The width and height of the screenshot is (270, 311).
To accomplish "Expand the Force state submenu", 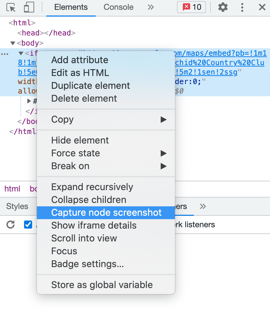I will coord(164,153).
